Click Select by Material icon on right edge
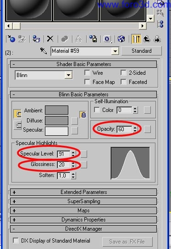The height and width of the screenshot is (249, 171). coord(160,13)
